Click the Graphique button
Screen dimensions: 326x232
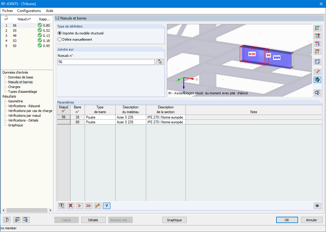pyautogui.click(x=174, y=220)
